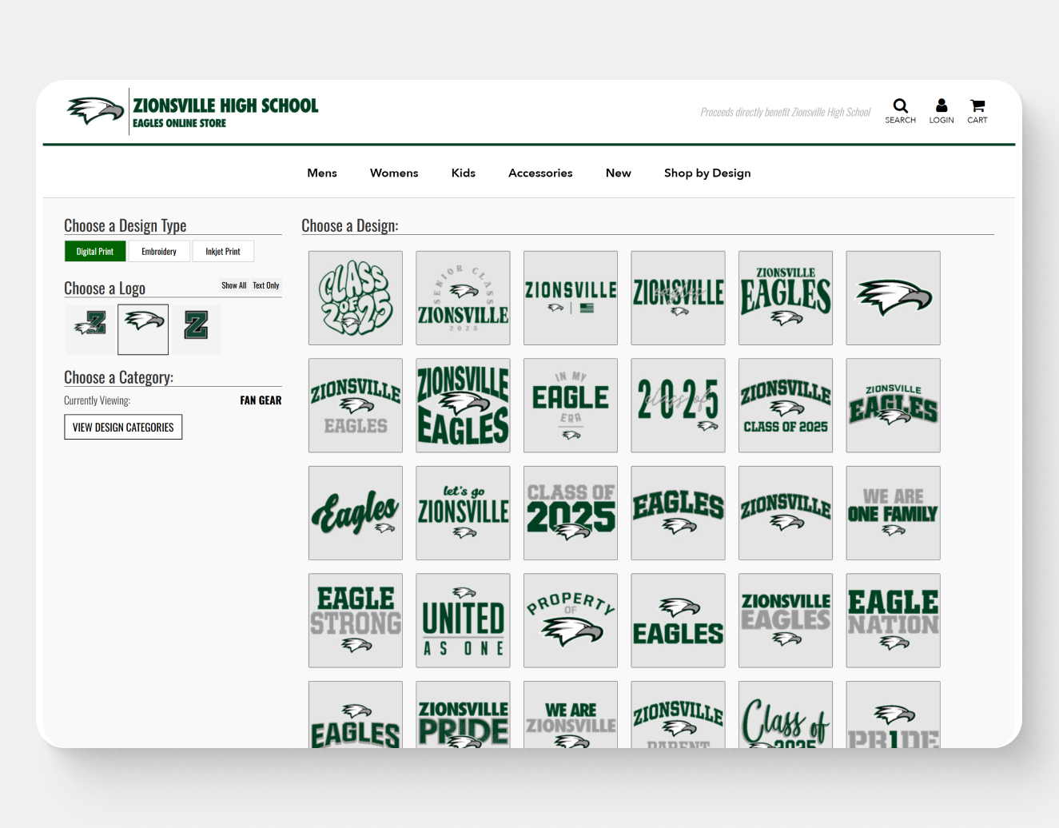The width and height of the screenshot is (1059, 828).
Task: Select Zionsville Class of 2025 arched design
Action: tap(786, 405)
